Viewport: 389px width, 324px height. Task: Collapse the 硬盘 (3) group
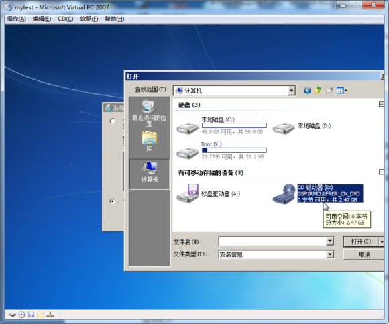point(382,104)
